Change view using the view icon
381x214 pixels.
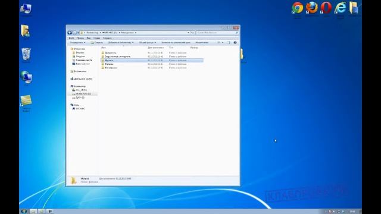pos(218,42)
